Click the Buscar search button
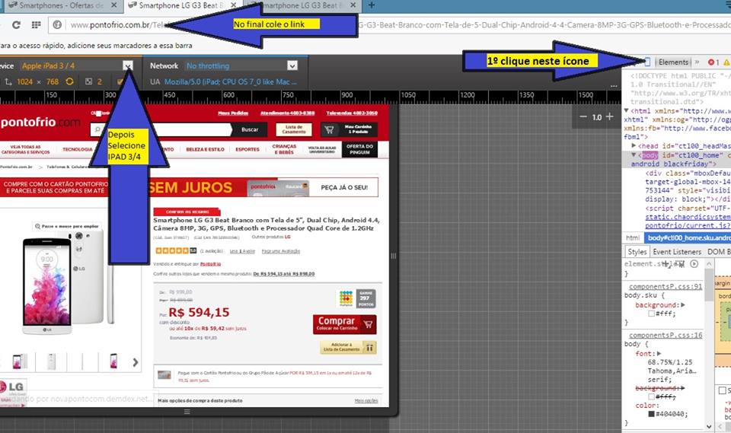The image size is (731, 433). [x=250, y=129]
